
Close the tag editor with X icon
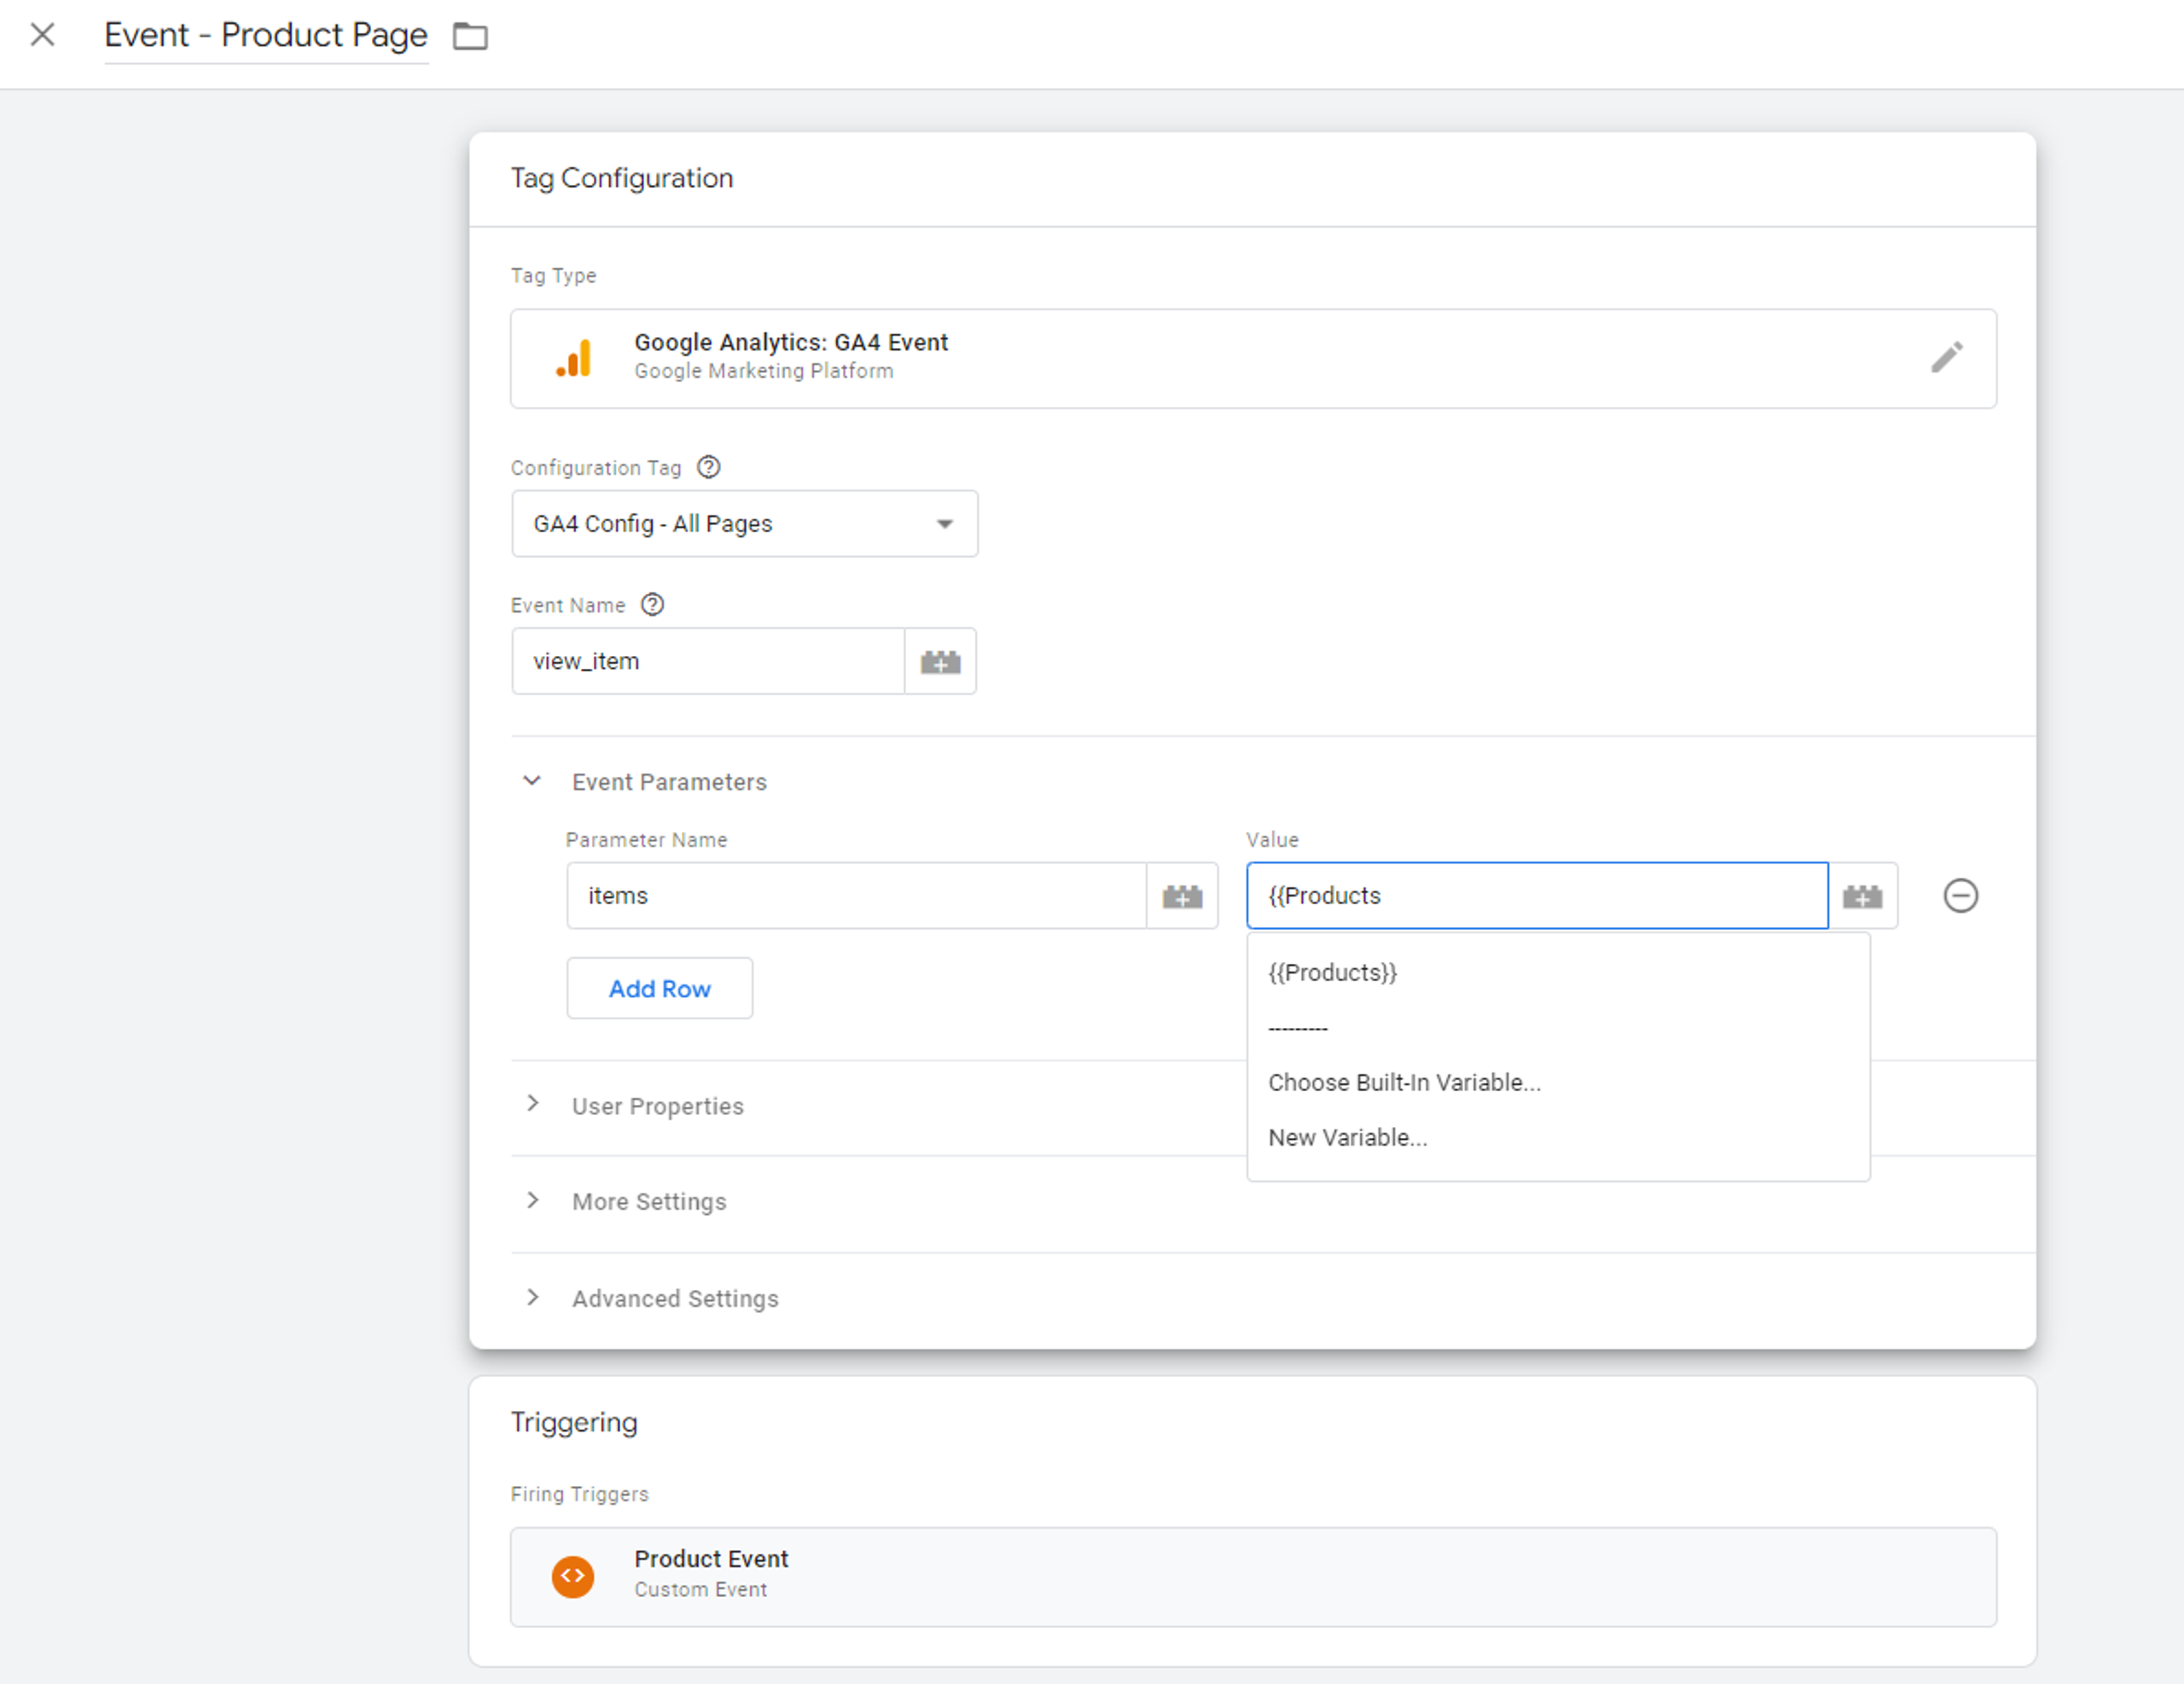point(42,35)
